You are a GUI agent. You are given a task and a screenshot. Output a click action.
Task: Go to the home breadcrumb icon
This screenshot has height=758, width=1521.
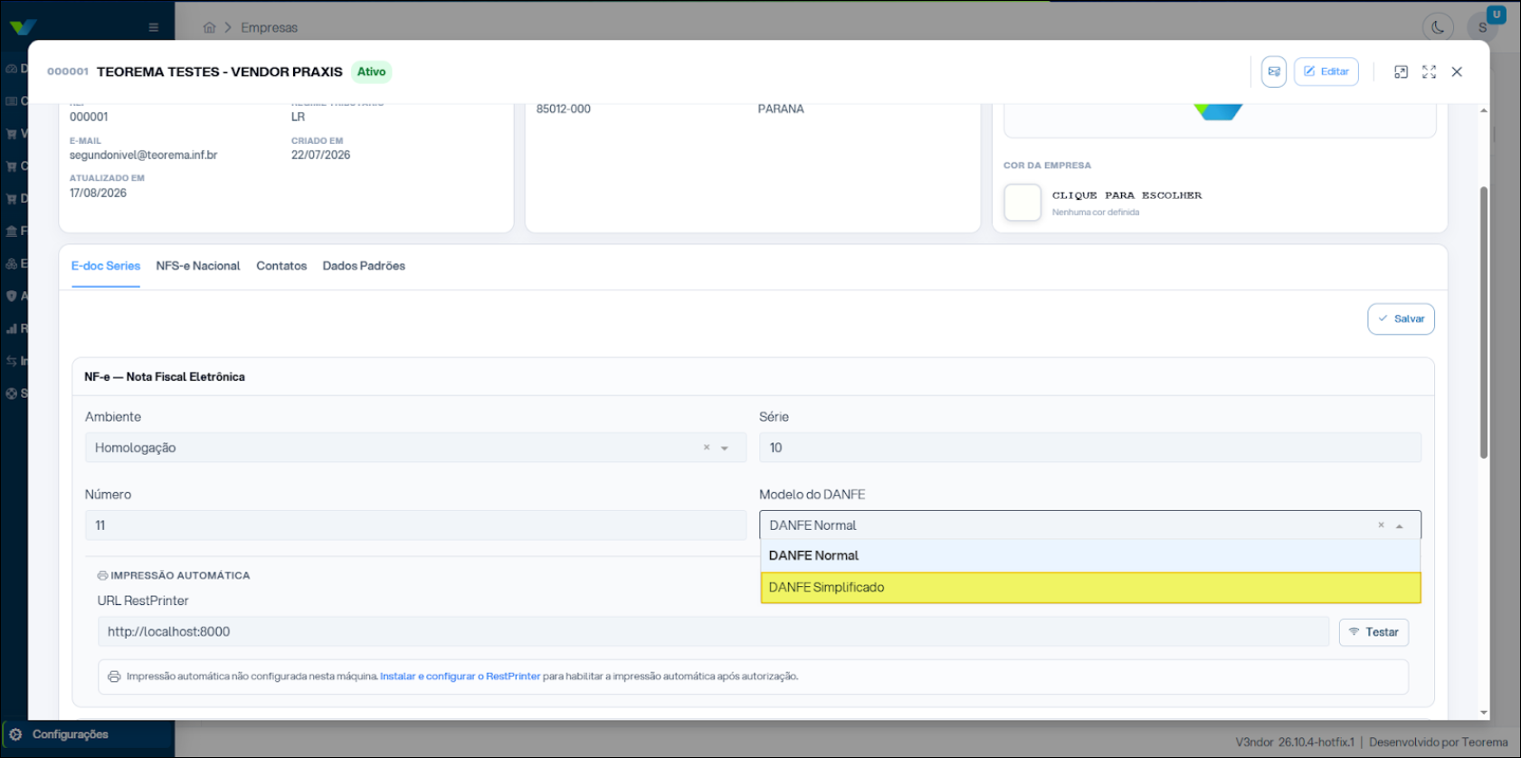coord(209,28)
